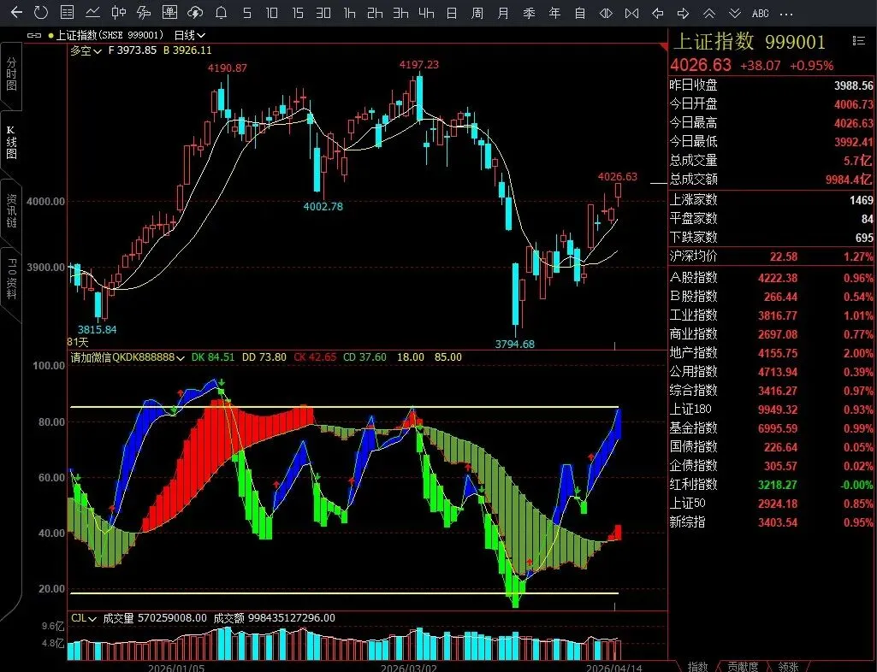Image resolution: width=877 pixels, height=672 pixels.
Task: Click the multi-line analysis toolbar icon
Action: [145, 12]
